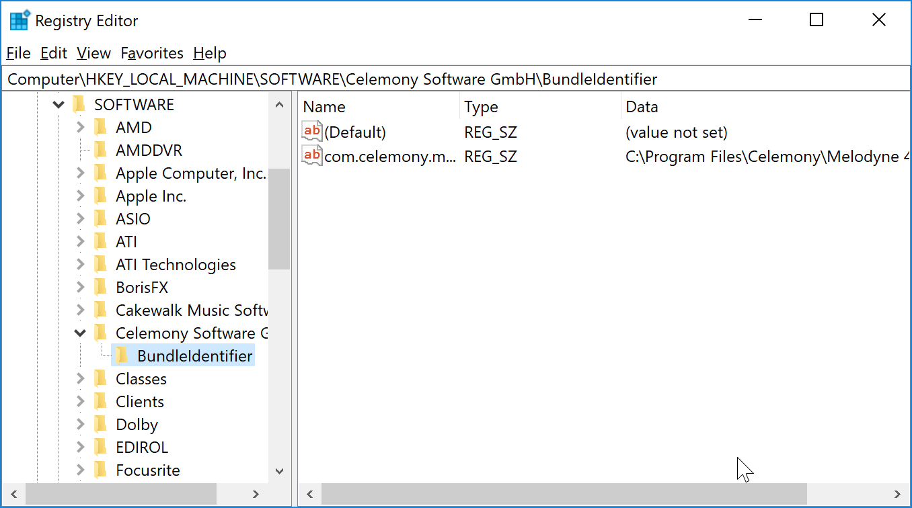912x508 pixels.
Task: Click the Dolby folder icon
Action: click(x=100, y=425)
